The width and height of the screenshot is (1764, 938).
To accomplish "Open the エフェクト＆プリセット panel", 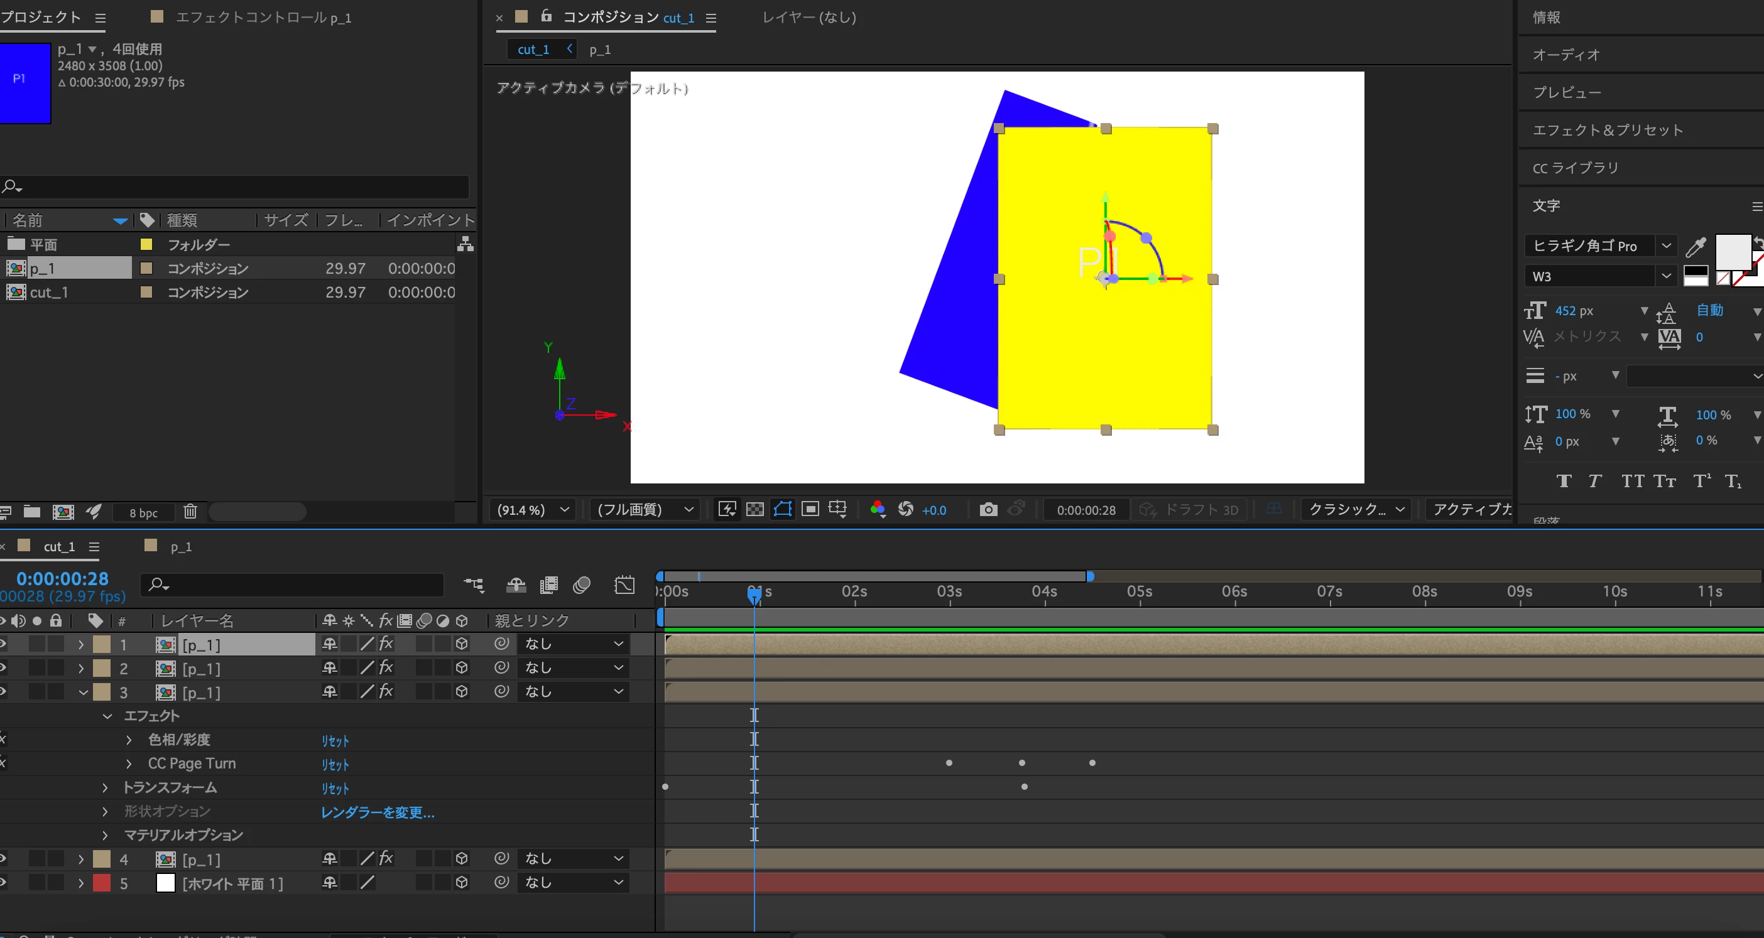I will pos(1606,130).
